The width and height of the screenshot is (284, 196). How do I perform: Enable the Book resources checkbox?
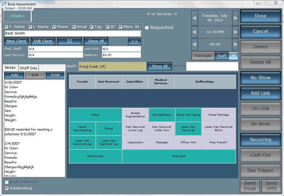tap(7, 182)
